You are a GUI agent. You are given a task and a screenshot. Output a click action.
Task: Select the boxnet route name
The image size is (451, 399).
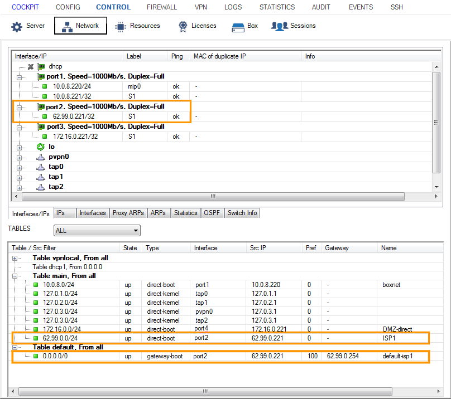tap(391, 285)
